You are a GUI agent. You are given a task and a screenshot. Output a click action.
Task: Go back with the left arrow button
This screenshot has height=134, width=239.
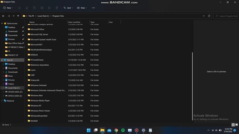point(3,16)
